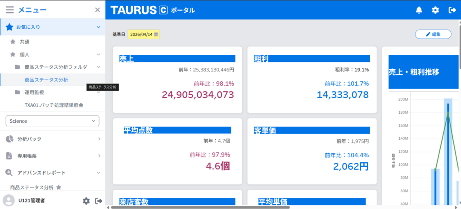Open TXA01.バッチ処理結果照会
Viewport: 461px width, 209px height.
54,105
